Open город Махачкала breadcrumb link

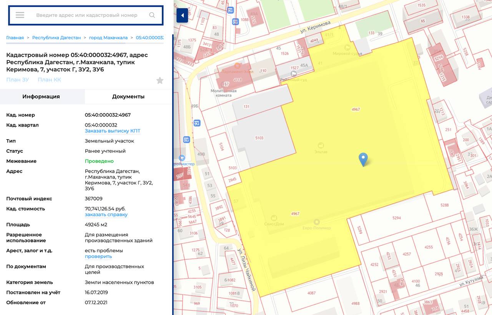coord(108,38)
